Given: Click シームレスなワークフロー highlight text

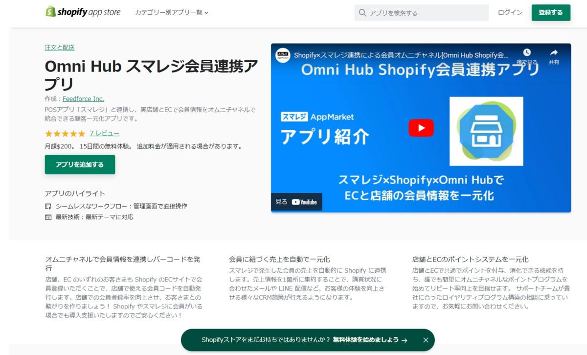Looking at the screenshot, I should click(x=121, y=206).
